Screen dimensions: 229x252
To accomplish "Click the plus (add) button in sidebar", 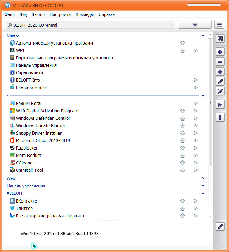I will click(220, 52).
